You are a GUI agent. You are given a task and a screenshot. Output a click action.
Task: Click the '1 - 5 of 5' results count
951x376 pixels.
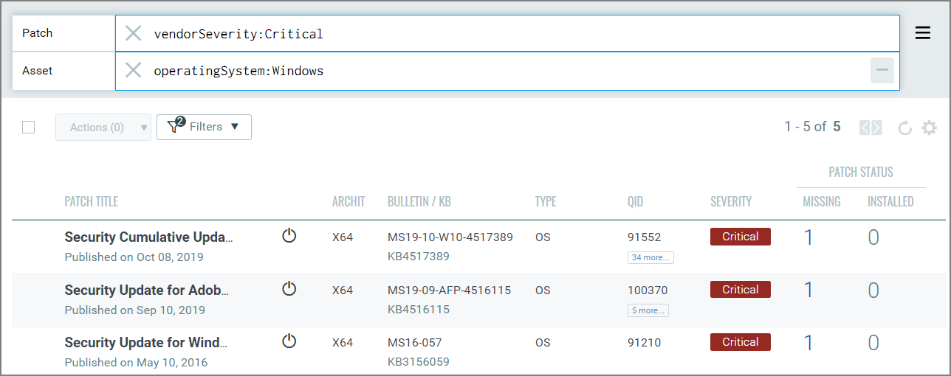[x=812, y=127]
